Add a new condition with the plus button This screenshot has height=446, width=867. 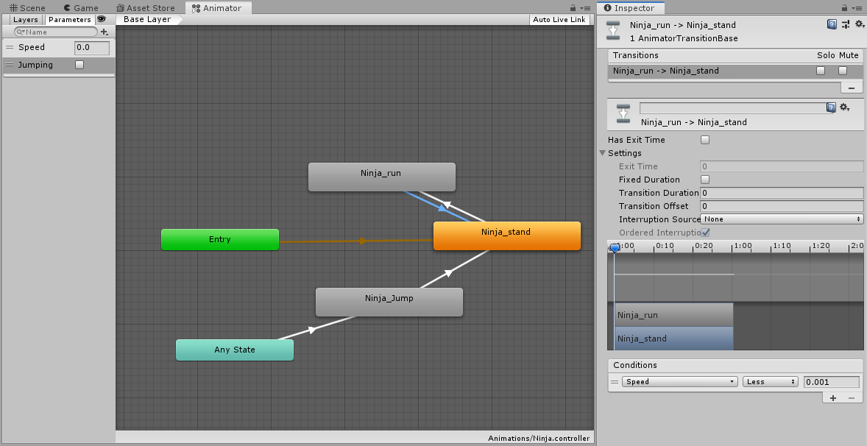[833, 397]
